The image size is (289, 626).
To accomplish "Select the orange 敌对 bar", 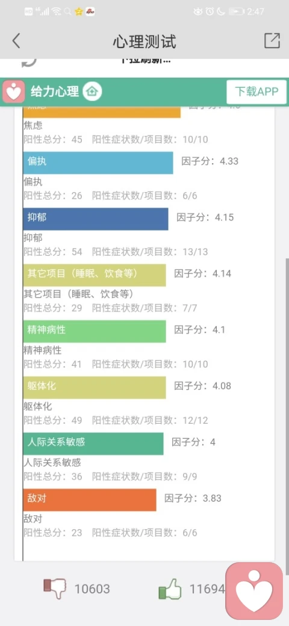I will tap(90, 500).
